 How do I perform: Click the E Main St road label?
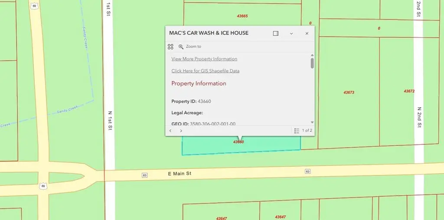coord(180,174)
